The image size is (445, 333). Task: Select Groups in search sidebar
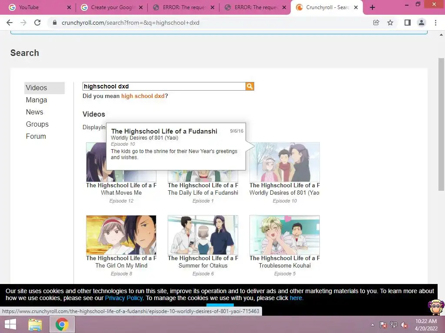click(37, 124)
